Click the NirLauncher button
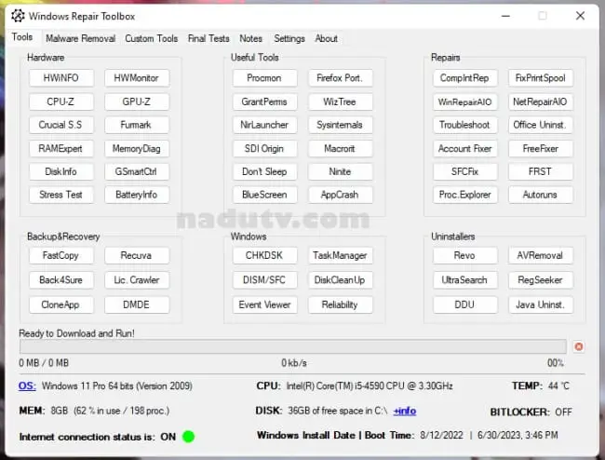 (x=264, y=125)
